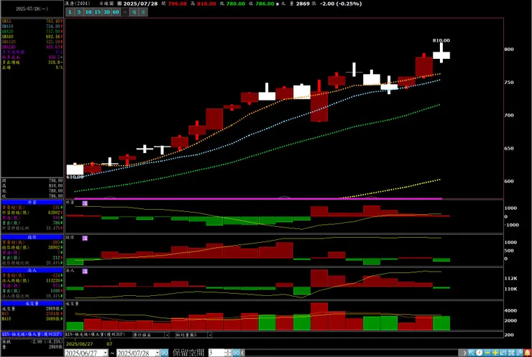Select the daily (日) chart button
Image resolution: width=532 pixels, height=357 pixels.
coord(125,12)
